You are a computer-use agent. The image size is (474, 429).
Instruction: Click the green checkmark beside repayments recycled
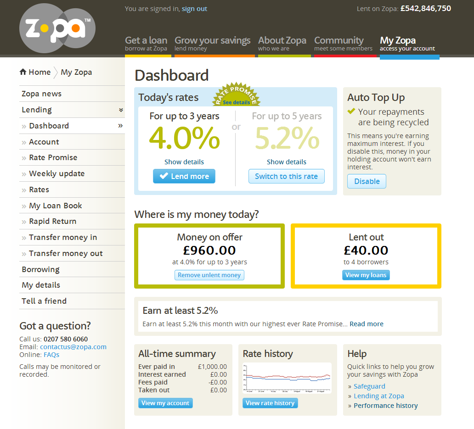pyautogui.click(x=351, y=111)
